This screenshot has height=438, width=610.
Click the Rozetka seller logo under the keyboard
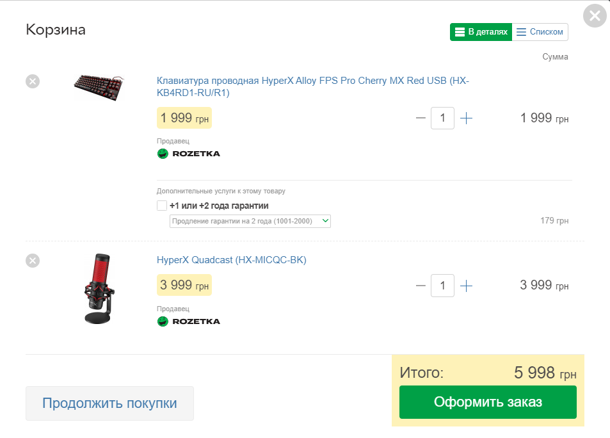tap(189, 154)
